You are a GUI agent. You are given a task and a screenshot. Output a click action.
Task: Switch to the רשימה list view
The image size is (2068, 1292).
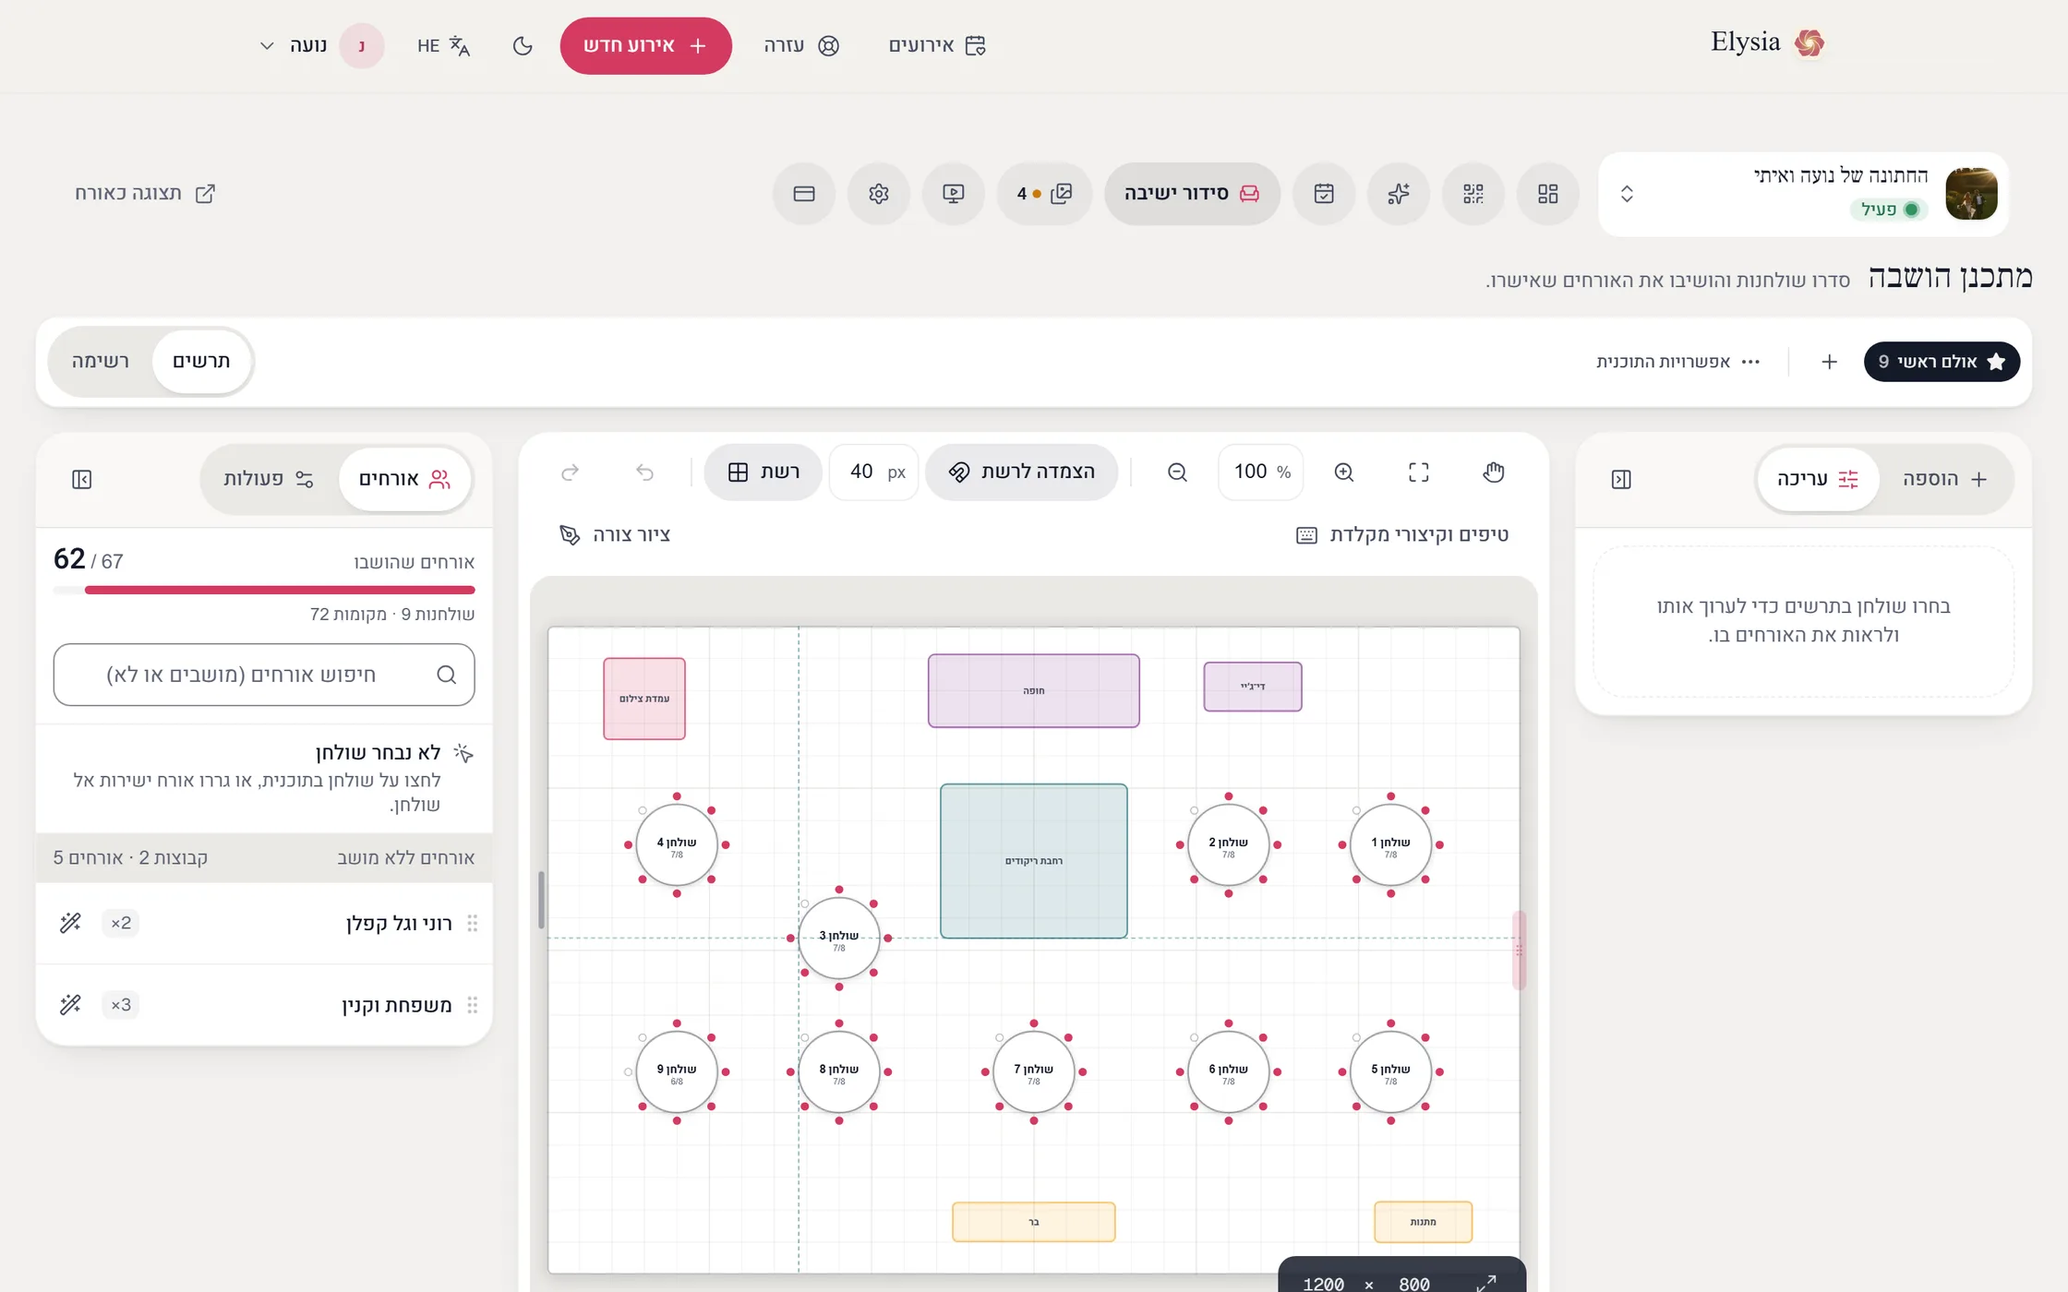(x=101, y=361)
